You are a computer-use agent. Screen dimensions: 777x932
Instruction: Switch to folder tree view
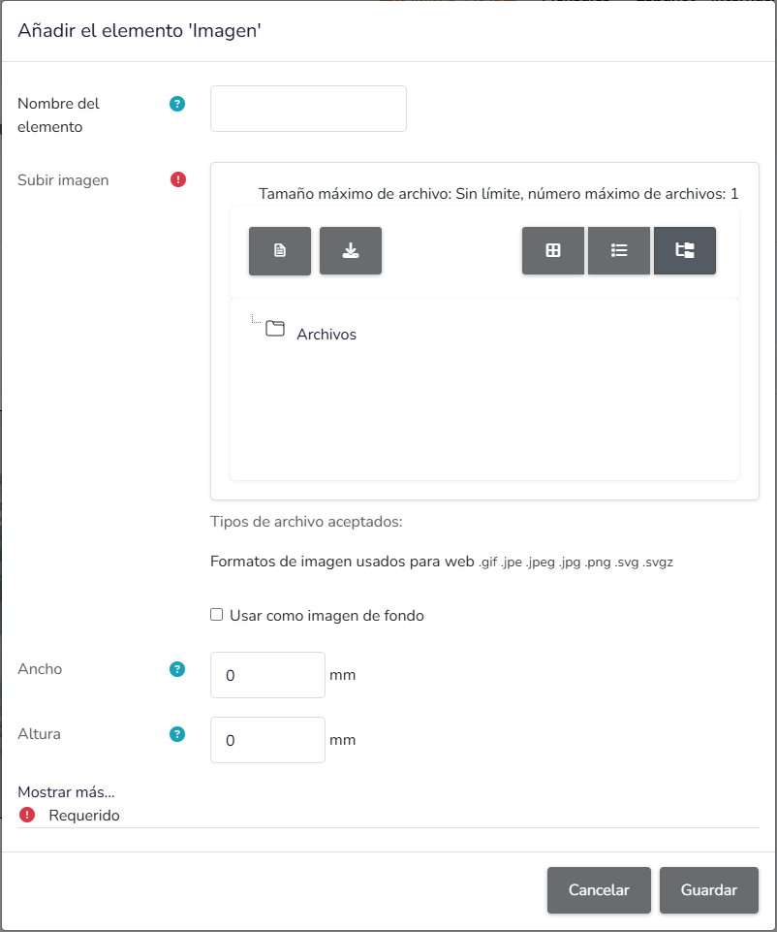coord(684,251)
